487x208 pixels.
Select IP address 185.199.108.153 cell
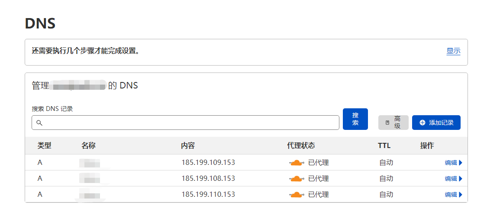tap(208, 179)
